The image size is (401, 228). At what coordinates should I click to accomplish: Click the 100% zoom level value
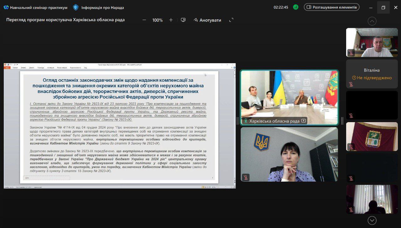click(157, 20)
